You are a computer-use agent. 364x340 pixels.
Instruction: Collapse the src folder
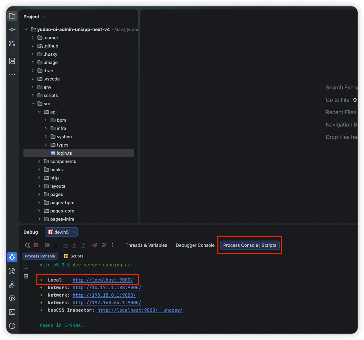point(33,104)
